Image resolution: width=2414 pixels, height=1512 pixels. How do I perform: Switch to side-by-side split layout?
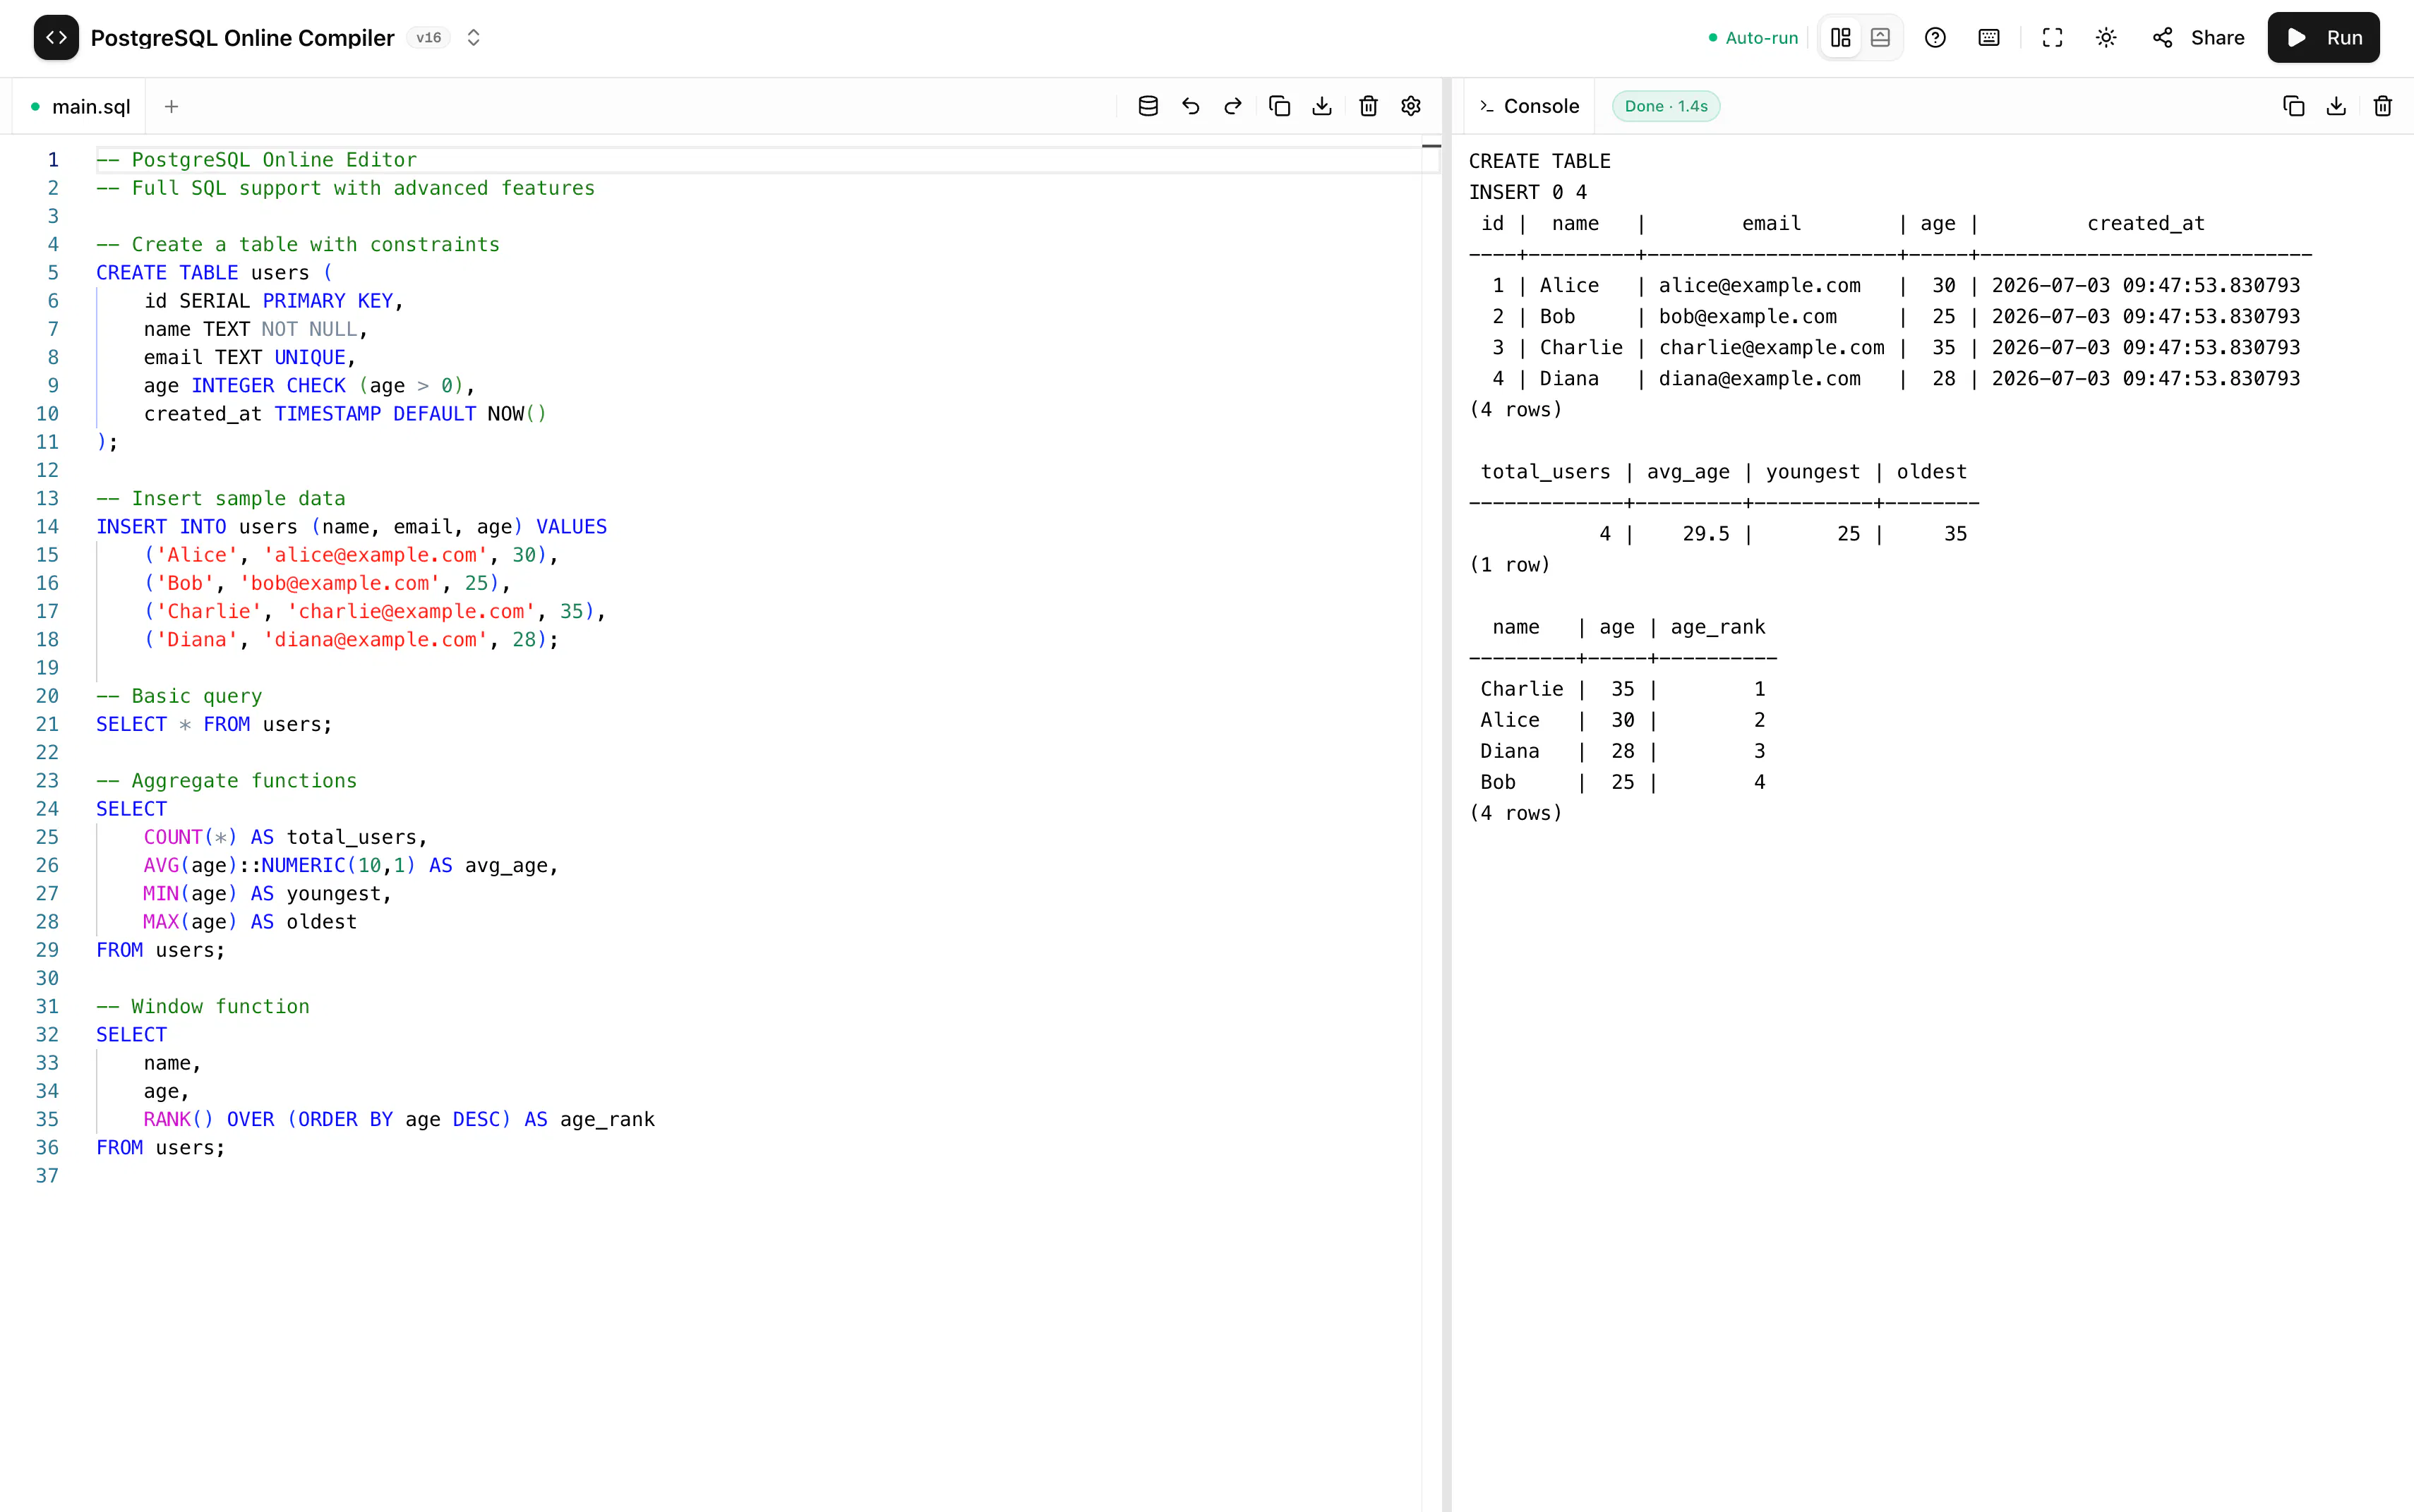[1841, 38]
